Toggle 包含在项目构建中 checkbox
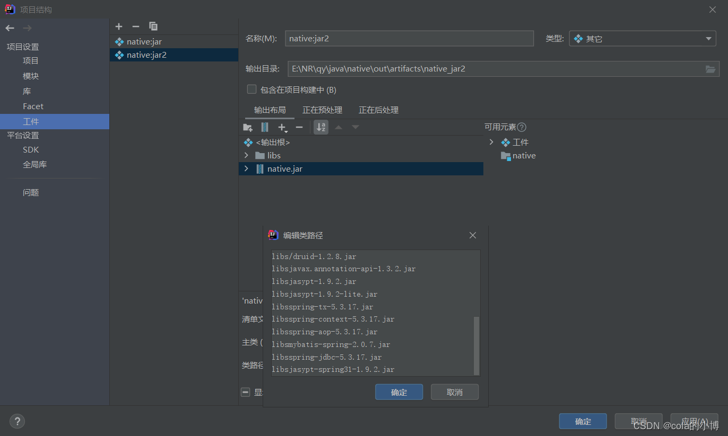Viewport: 728px width, 436px height. 252,90
